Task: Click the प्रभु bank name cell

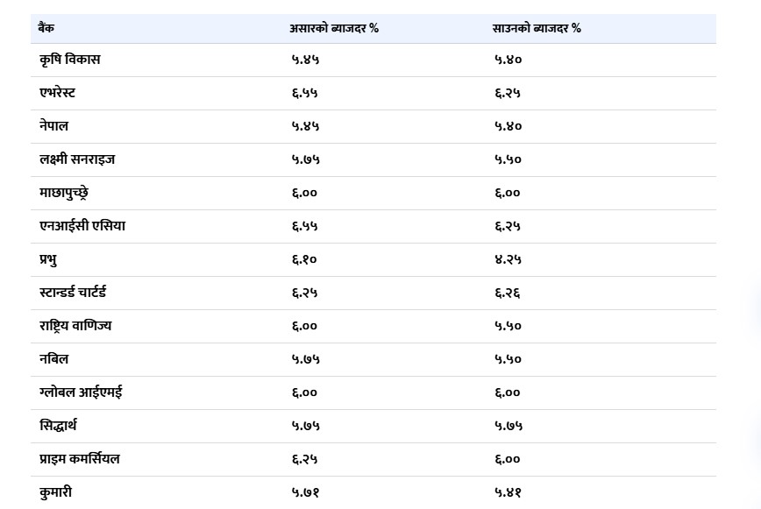Action: click(x=48, y=259)
